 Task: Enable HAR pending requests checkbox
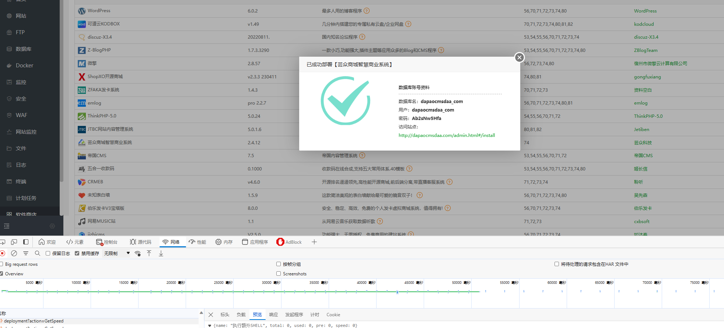tap(557, 264)
